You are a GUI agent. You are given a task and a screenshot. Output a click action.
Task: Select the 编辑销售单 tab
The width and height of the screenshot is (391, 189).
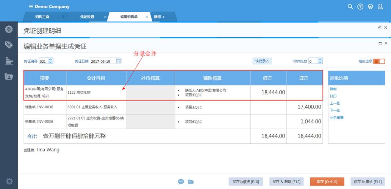point(129,17)
